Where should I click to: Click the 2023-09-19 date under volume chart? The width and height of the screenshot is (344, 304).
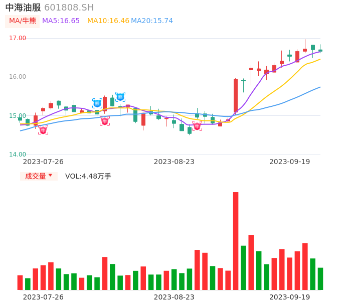[x=290, y=297]
